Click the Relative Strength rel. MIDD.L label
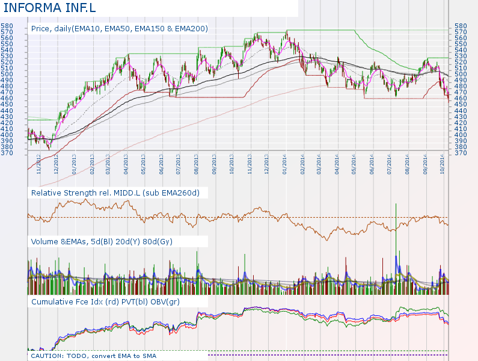 tap(115, 193)
